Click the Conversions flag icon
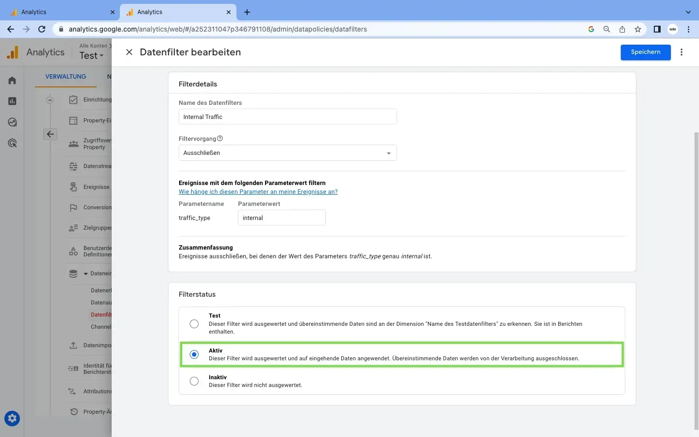699x437 pixels. (73, 207)
